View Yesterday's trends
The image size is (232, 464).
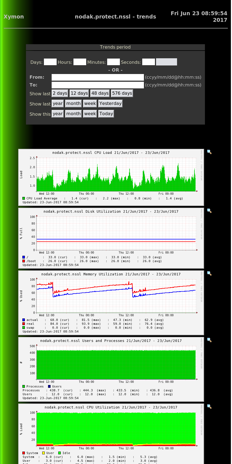pyautogui.click(x=110, y=104)
